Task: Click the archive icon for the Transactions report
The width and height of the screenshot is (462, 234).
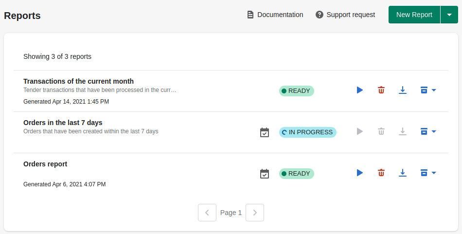Action: (424, 90)
